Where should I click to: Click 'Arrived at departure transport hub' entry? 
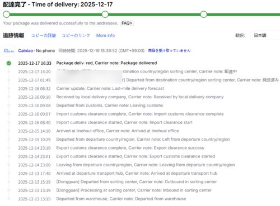point(137,174)
